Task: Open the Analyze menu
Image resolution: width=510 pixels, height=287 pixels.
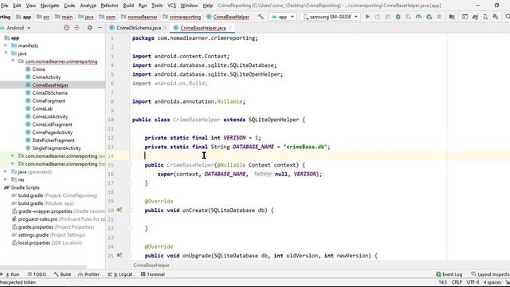Action: (88, 6)
